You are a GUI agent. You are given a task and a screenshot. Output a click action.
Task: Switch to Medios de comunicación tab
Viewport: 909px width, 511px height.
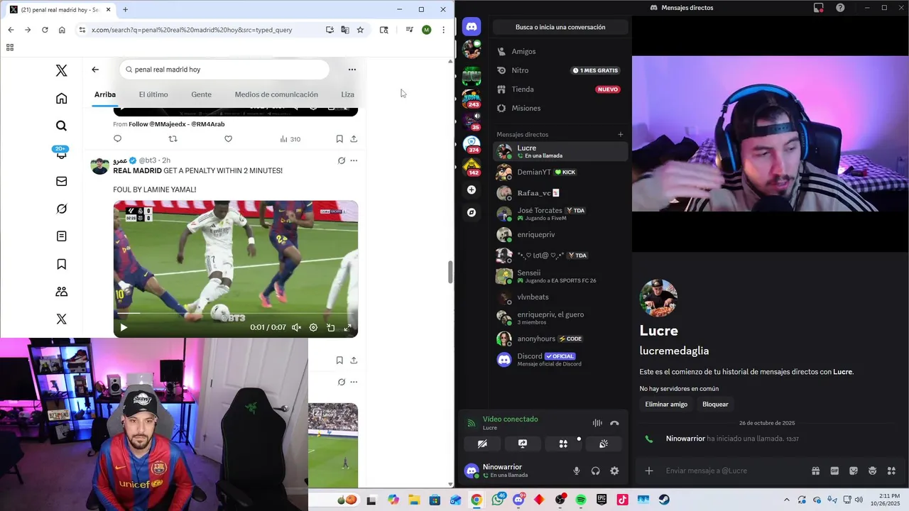[x=276, y=94]
